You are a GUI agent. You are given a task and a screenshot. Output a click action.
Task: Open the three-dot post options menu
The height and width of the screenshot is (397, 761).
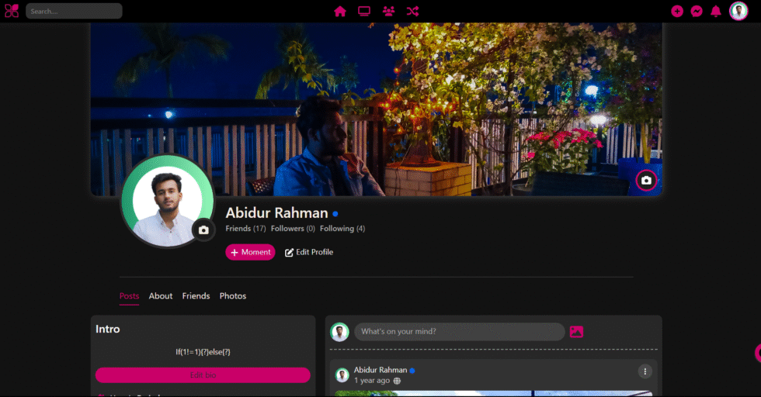645,371
